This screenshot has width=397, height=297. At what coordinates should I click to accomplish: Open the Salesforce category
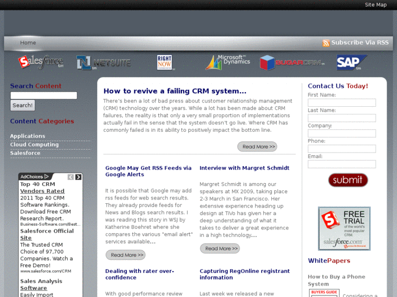25,153
